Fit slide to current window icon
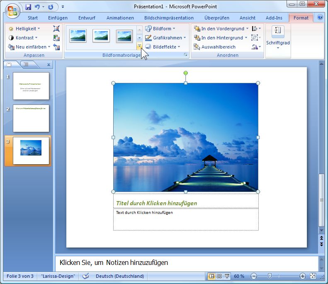Image resolution: width=328 pixels, height=284 pixels. pyautogui.click(x=313, y=276)
